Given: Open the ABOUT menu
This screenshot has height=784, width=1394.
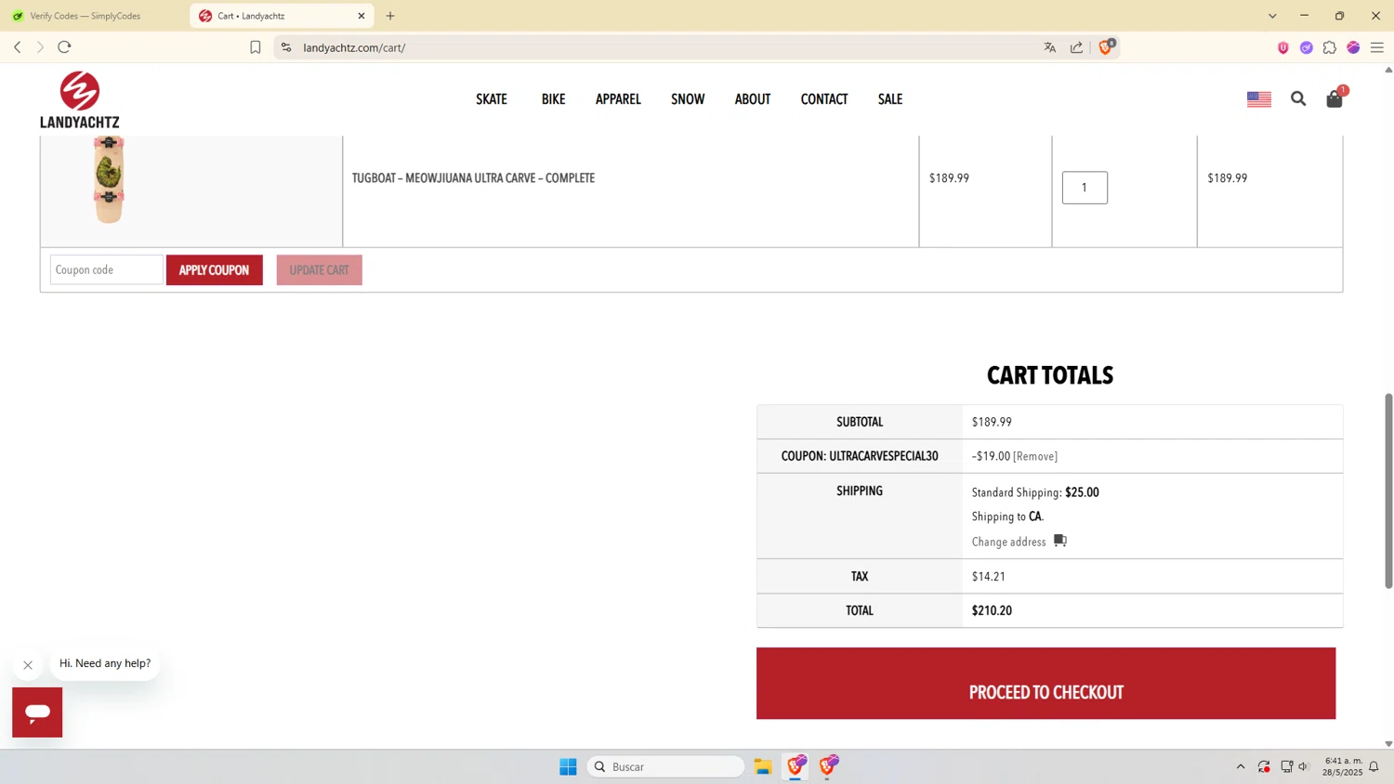Looking at the screenshot, I should pos(753,99).
